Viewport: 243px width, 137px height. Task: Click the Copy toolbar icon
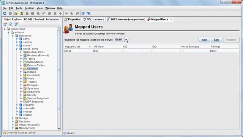(49, 14)
